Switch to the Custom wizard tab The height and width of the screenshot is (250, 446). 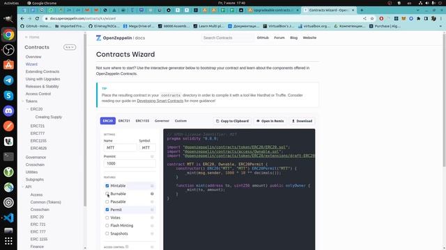point(180,121)
